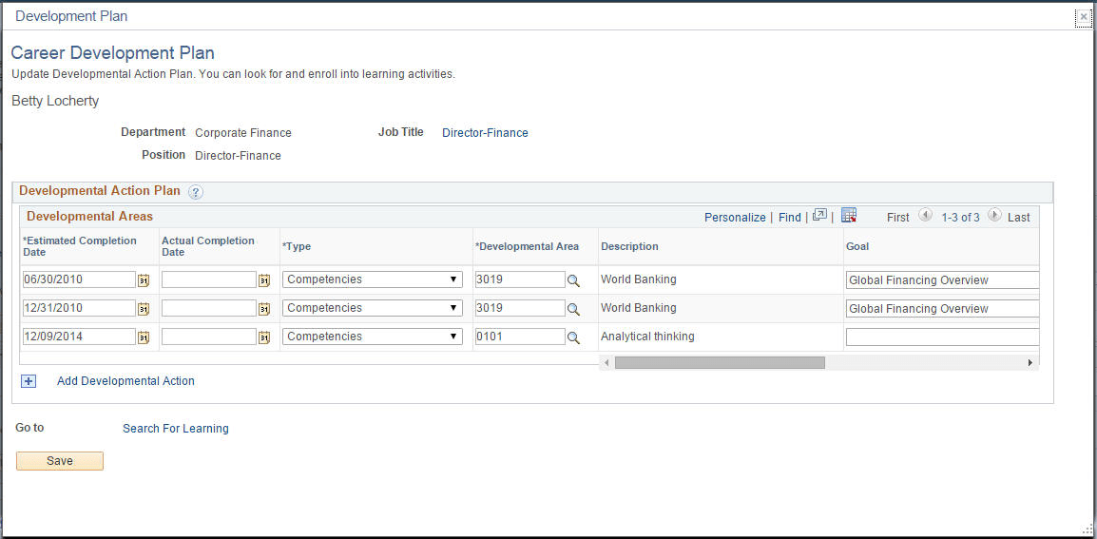Look up developmental area in 06/30/2010 row
Screen dimensions: 1097x539
point(573,280)
